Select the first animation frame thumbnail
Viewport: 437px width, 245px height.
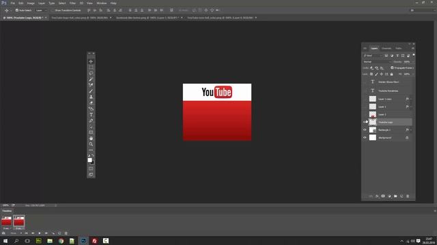pos(6,220)
